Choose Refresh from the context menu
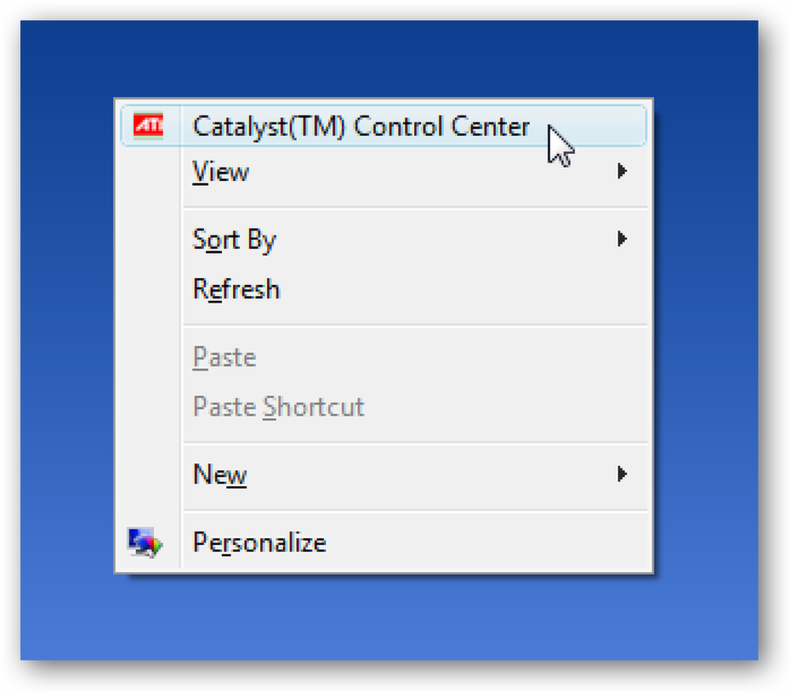 click(383, 289)
